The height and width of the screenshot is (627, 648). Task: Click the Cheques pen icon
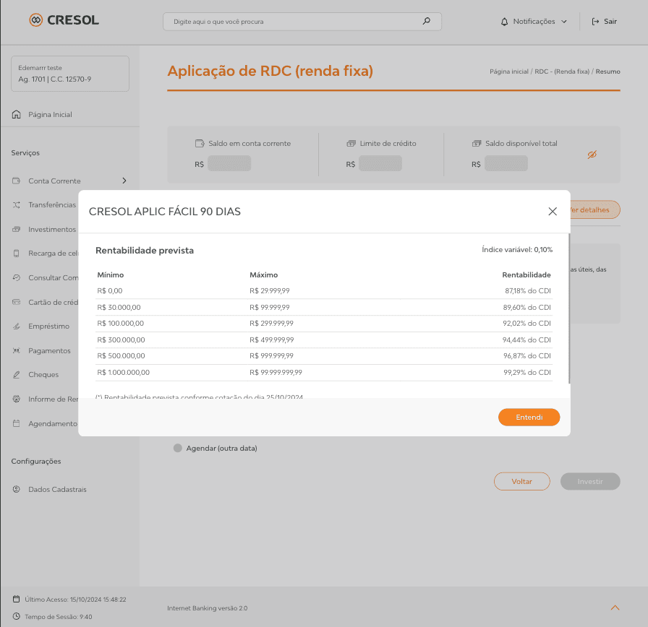coord(16,374)
